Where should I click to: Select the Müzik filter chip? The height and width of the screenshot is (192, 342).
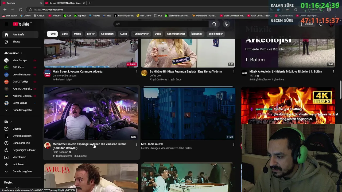[x=77, y=34]
